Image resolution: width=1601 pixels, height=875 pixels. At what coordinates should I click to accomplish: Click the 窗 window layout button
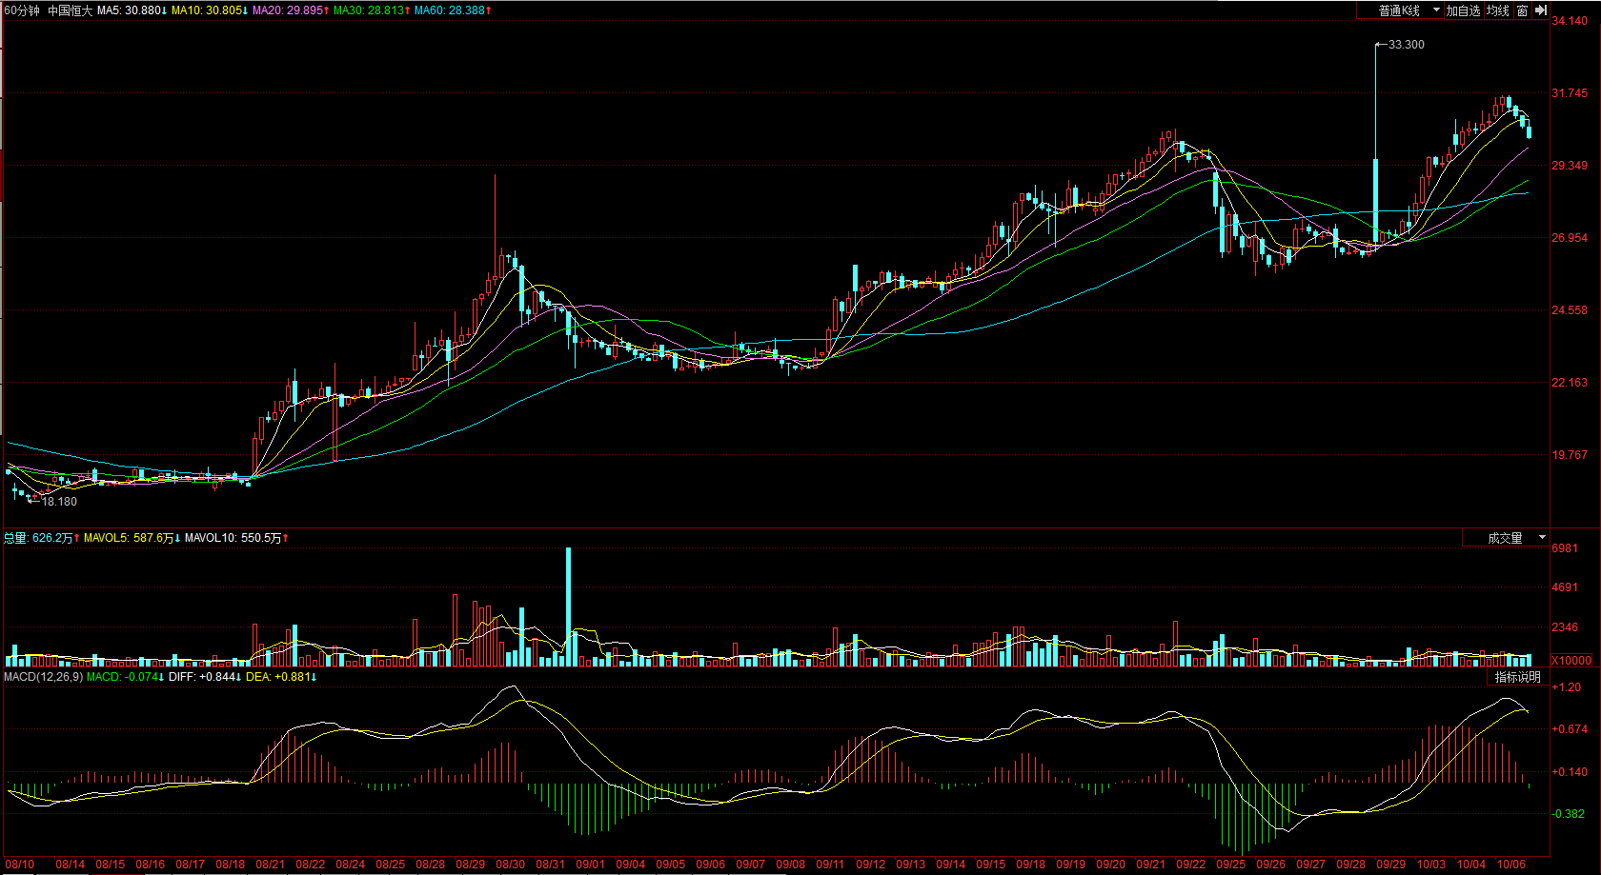point(1522,10)
